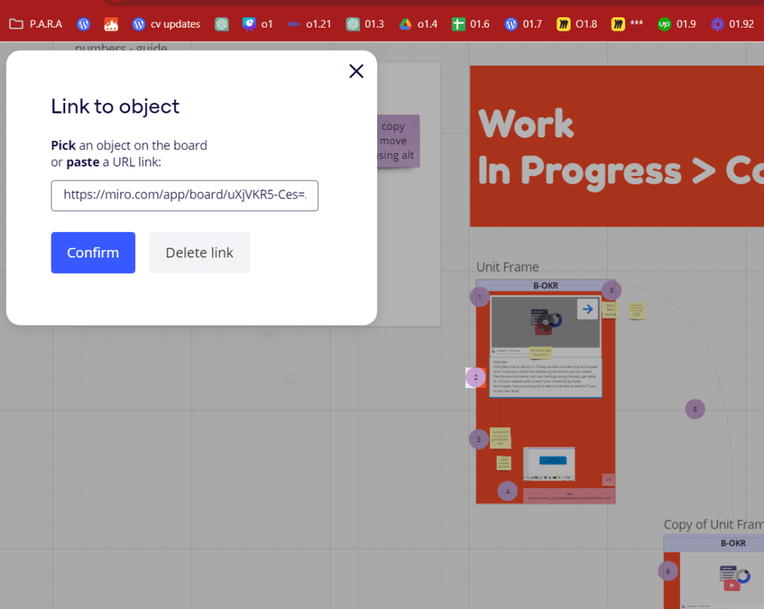764x609 pixels.
Task: Open the WordPress bookmark next to P.A.R.A
Action: click(x=84, y=24)
